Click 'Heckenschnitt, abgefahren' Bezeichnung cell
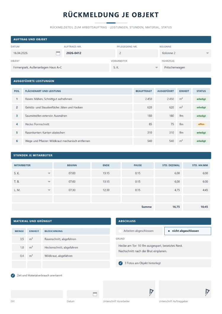The height and width of the screenshot is (314, 222). [76, 248]
